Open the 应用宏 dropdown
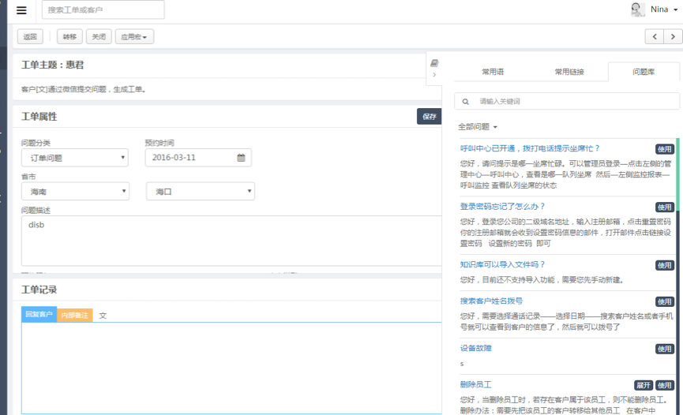Image resolution: width=683 pixels, height=415 pixels. [x=134, y=37]
